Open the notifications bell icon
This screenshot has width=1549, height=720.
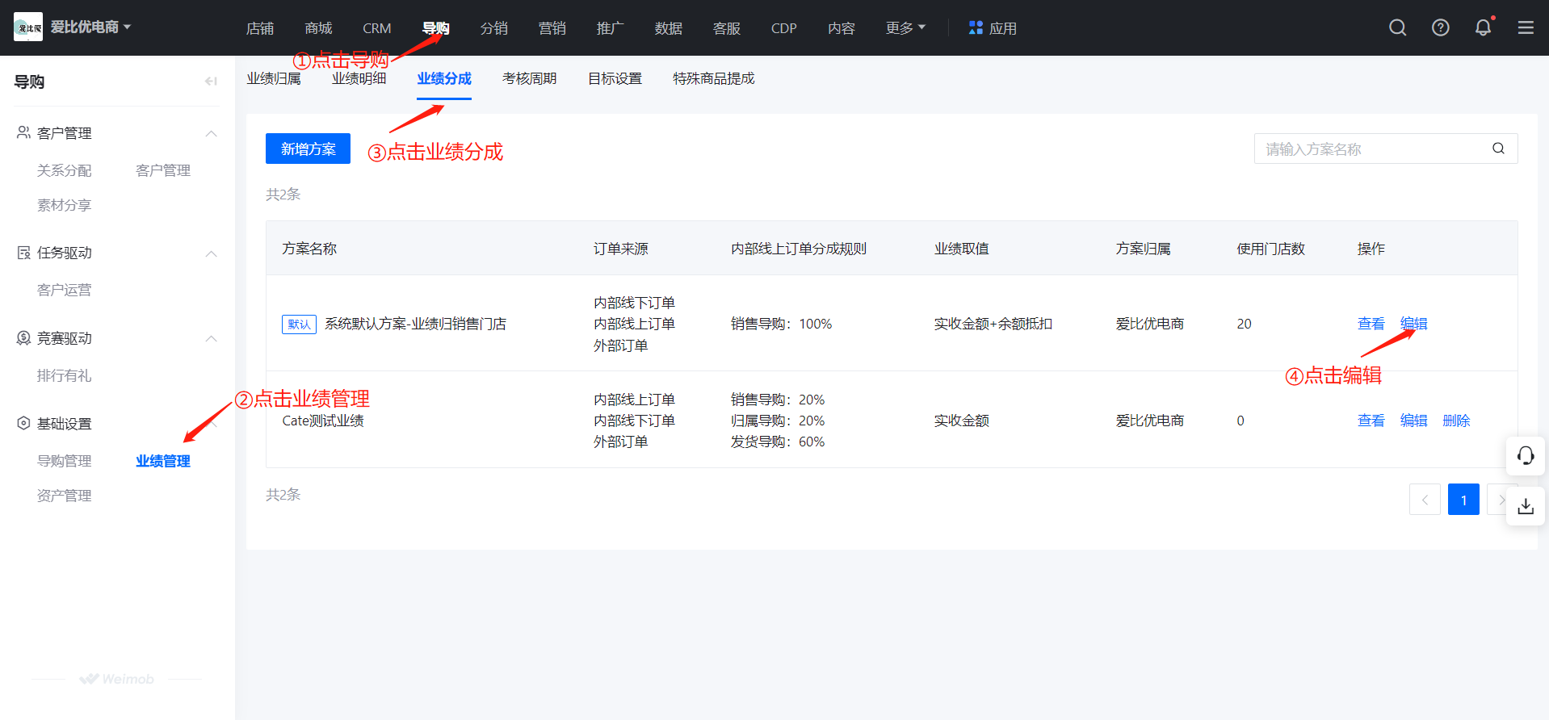click(x=1483, y=27)
